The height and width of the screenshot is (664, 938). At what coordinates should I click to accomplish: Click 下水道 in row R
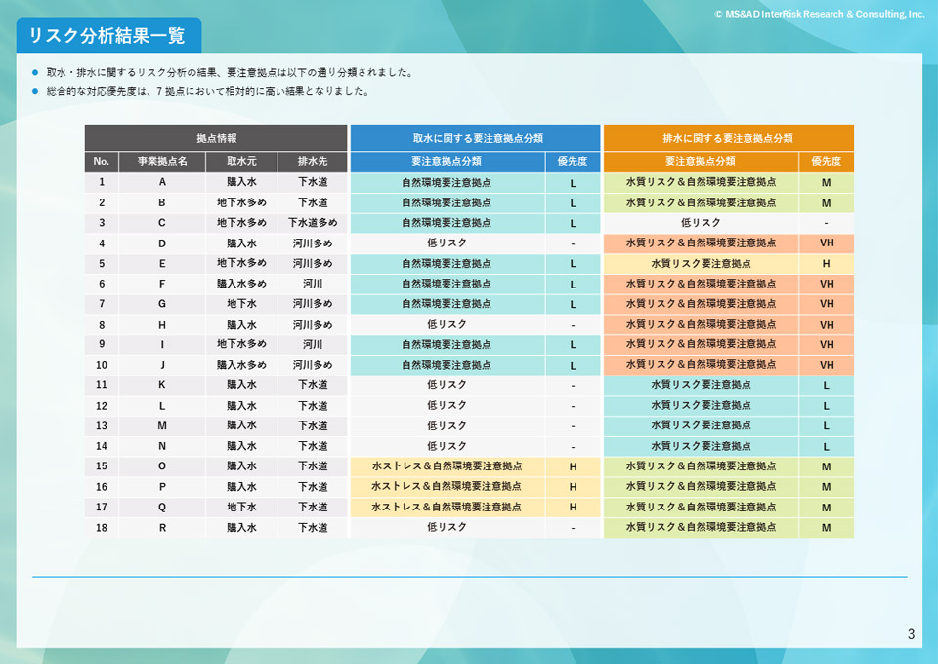click(313, 527)
